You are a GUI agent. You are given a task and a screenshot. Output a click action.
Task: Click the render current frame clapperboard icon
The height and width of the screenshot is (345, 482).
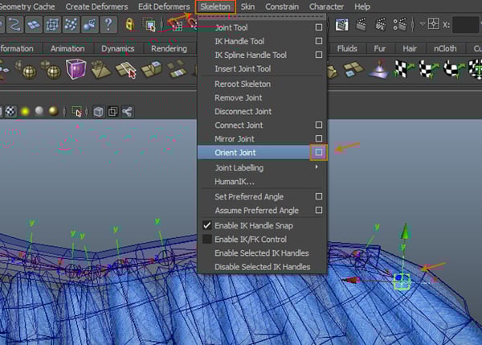tap(362, 25)
